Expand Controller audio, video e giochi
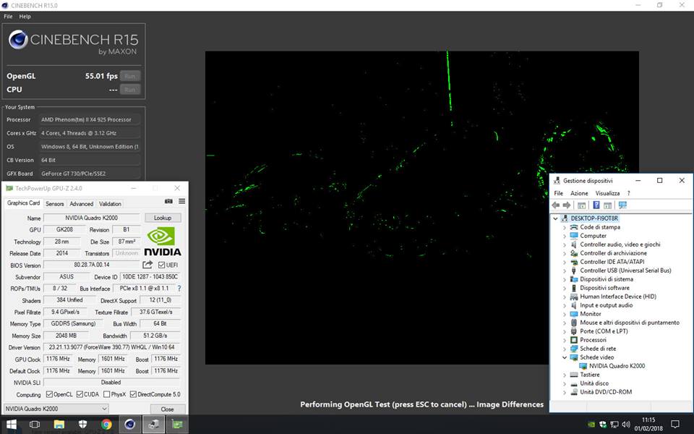694x434 pixels. pyautogui.click(x=565, y=244)
